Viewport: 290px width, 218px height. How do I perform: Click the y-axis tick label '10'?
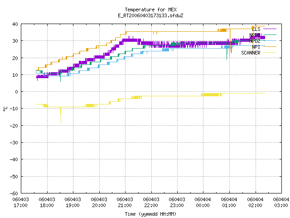click(x=15, y=75)
